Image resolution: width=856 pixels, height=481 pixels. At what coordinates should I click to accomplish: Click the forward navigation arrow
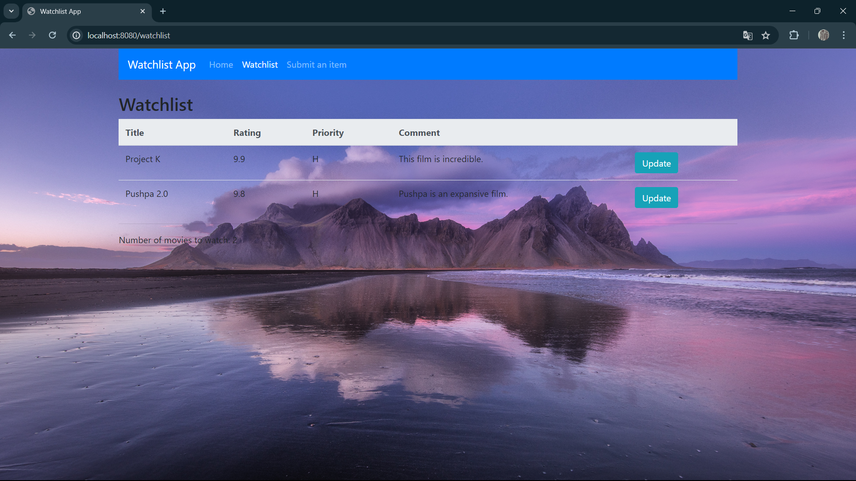tap(32, 35)
